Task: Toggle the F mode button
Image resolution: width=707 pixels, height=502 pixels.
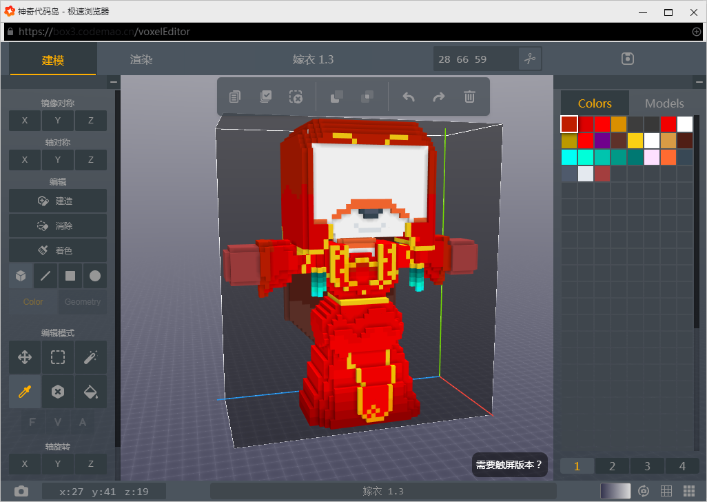Action: [x=32, y=422]
